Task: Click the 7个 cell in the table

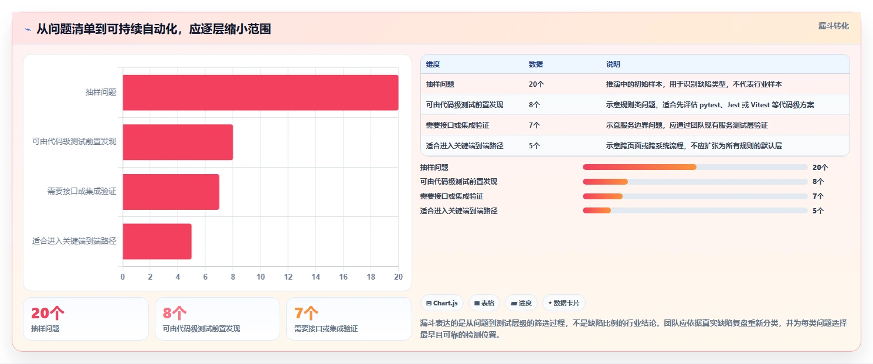Action: pyautogui.click(x=535, y=125)
